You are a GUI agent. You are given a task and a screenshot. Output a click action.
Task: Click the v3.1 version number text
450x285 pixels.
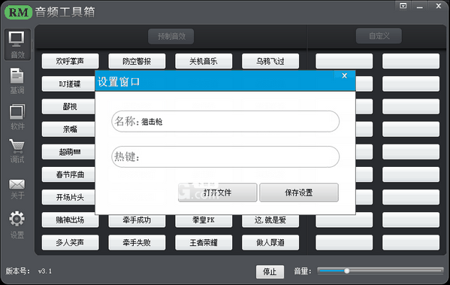[x=45, y=271]
